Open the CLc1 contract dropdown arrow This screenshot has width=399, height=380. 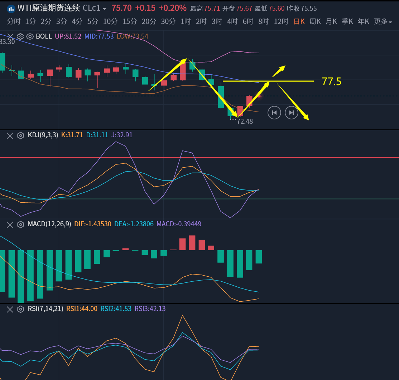pos(104,9)
